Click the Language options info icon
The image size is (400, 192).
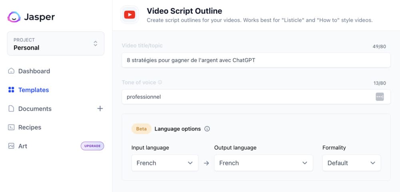coord(207,129)
